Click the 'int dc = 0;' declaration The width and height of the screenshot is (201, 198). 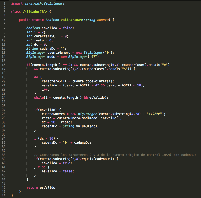point(37,44)
